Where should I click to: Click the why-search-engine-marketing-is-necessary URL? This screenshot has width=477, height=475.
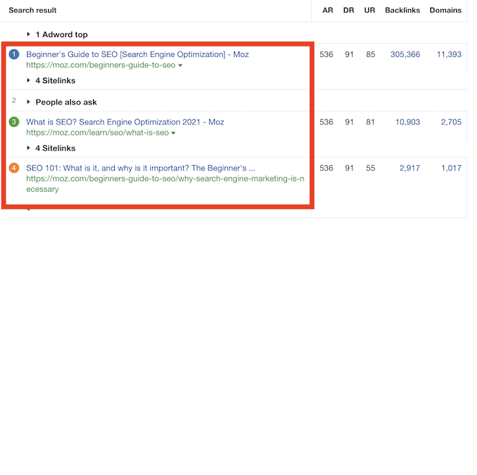point(165,184)
